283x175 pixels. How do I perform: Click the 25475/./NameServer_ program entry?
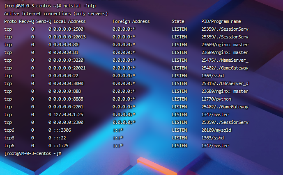tap(222, 60)
